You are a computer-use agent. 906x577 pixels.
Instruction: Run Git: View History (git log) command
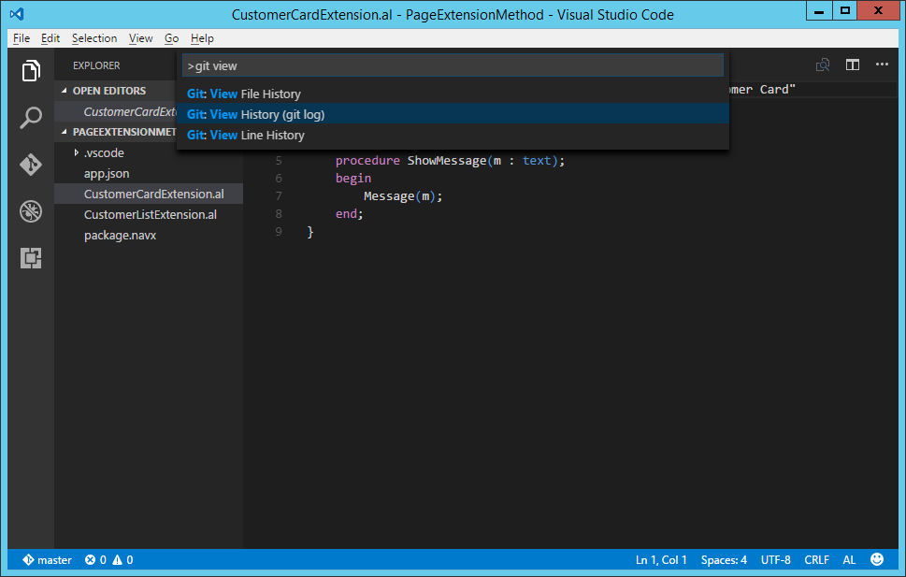453,114
